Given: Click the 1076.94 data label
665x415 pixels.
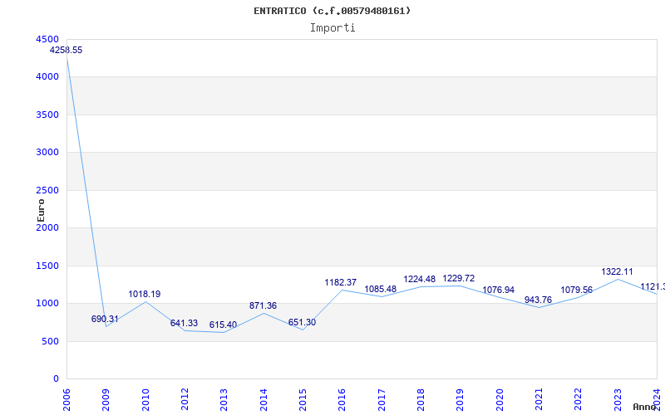Looking at the screenshot, I should [498, 290].
